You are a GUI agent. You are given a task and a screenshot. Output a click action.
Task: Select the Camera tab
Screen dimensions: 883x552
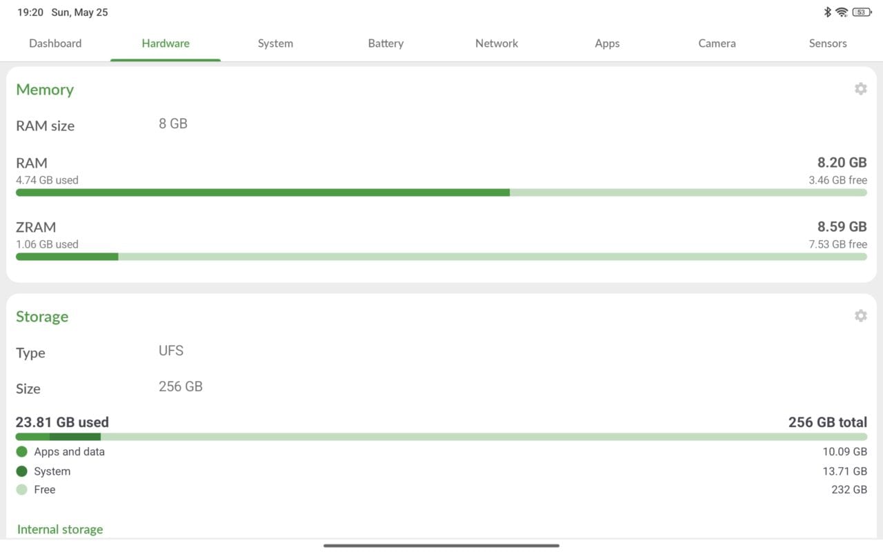click(717, 43)
